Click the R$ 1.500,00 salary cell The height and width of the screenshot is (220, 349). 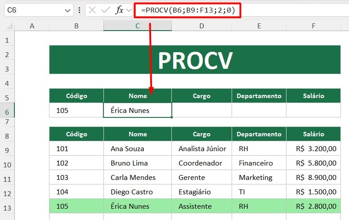coord(313,192)
